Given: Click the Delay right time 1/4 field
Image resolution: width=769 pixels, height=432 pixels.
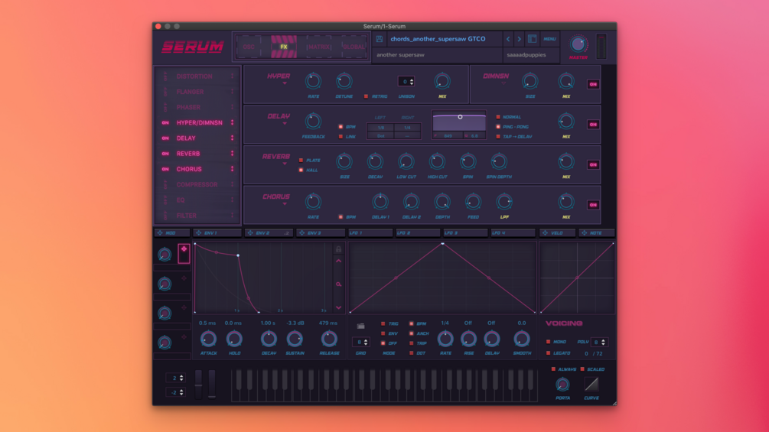Looking at the screenshot, I should (408, 128).
